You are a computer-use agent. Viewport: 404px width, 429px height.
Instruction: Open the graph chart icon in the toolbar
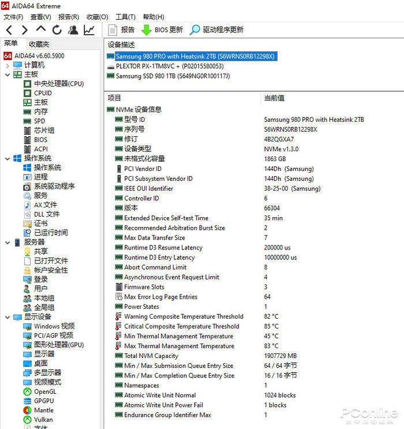pos(89,30)
